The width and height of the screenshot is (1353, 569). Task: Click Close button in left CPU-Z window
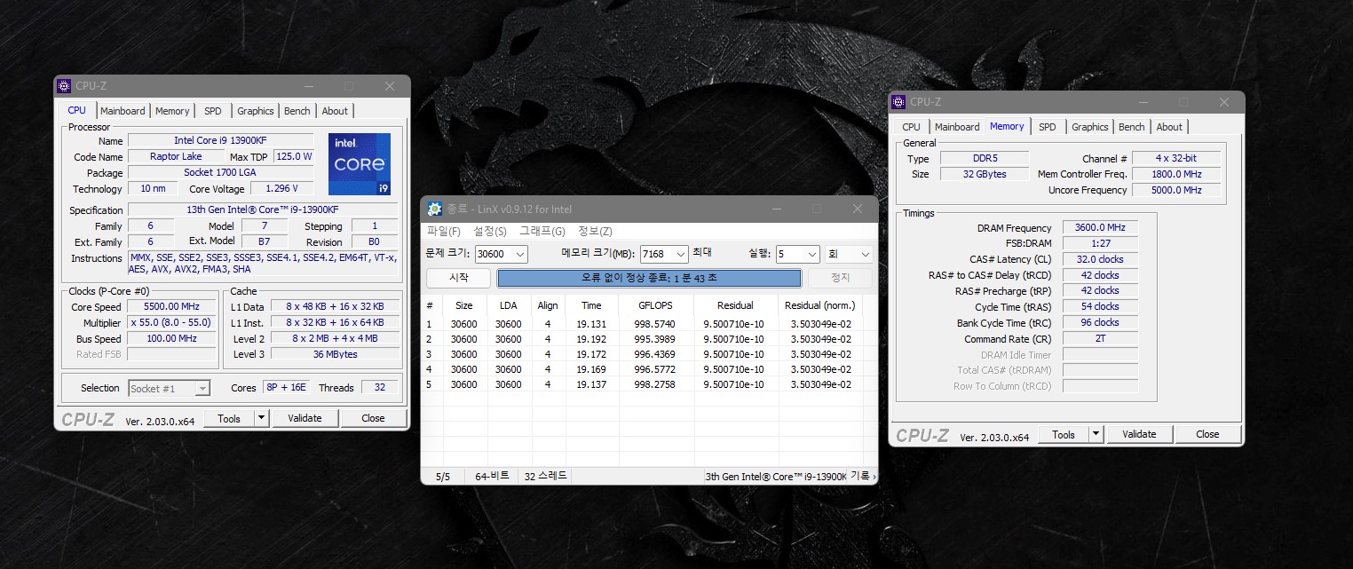373,418
